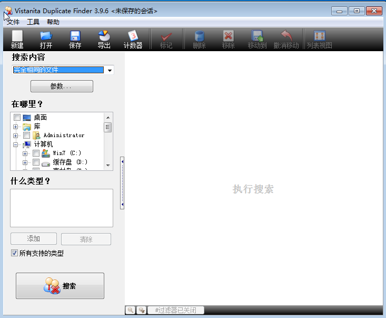The height and width of the screenshot is (318, 386).
Task: Click the 清除 button
Action: coord(86,239)
